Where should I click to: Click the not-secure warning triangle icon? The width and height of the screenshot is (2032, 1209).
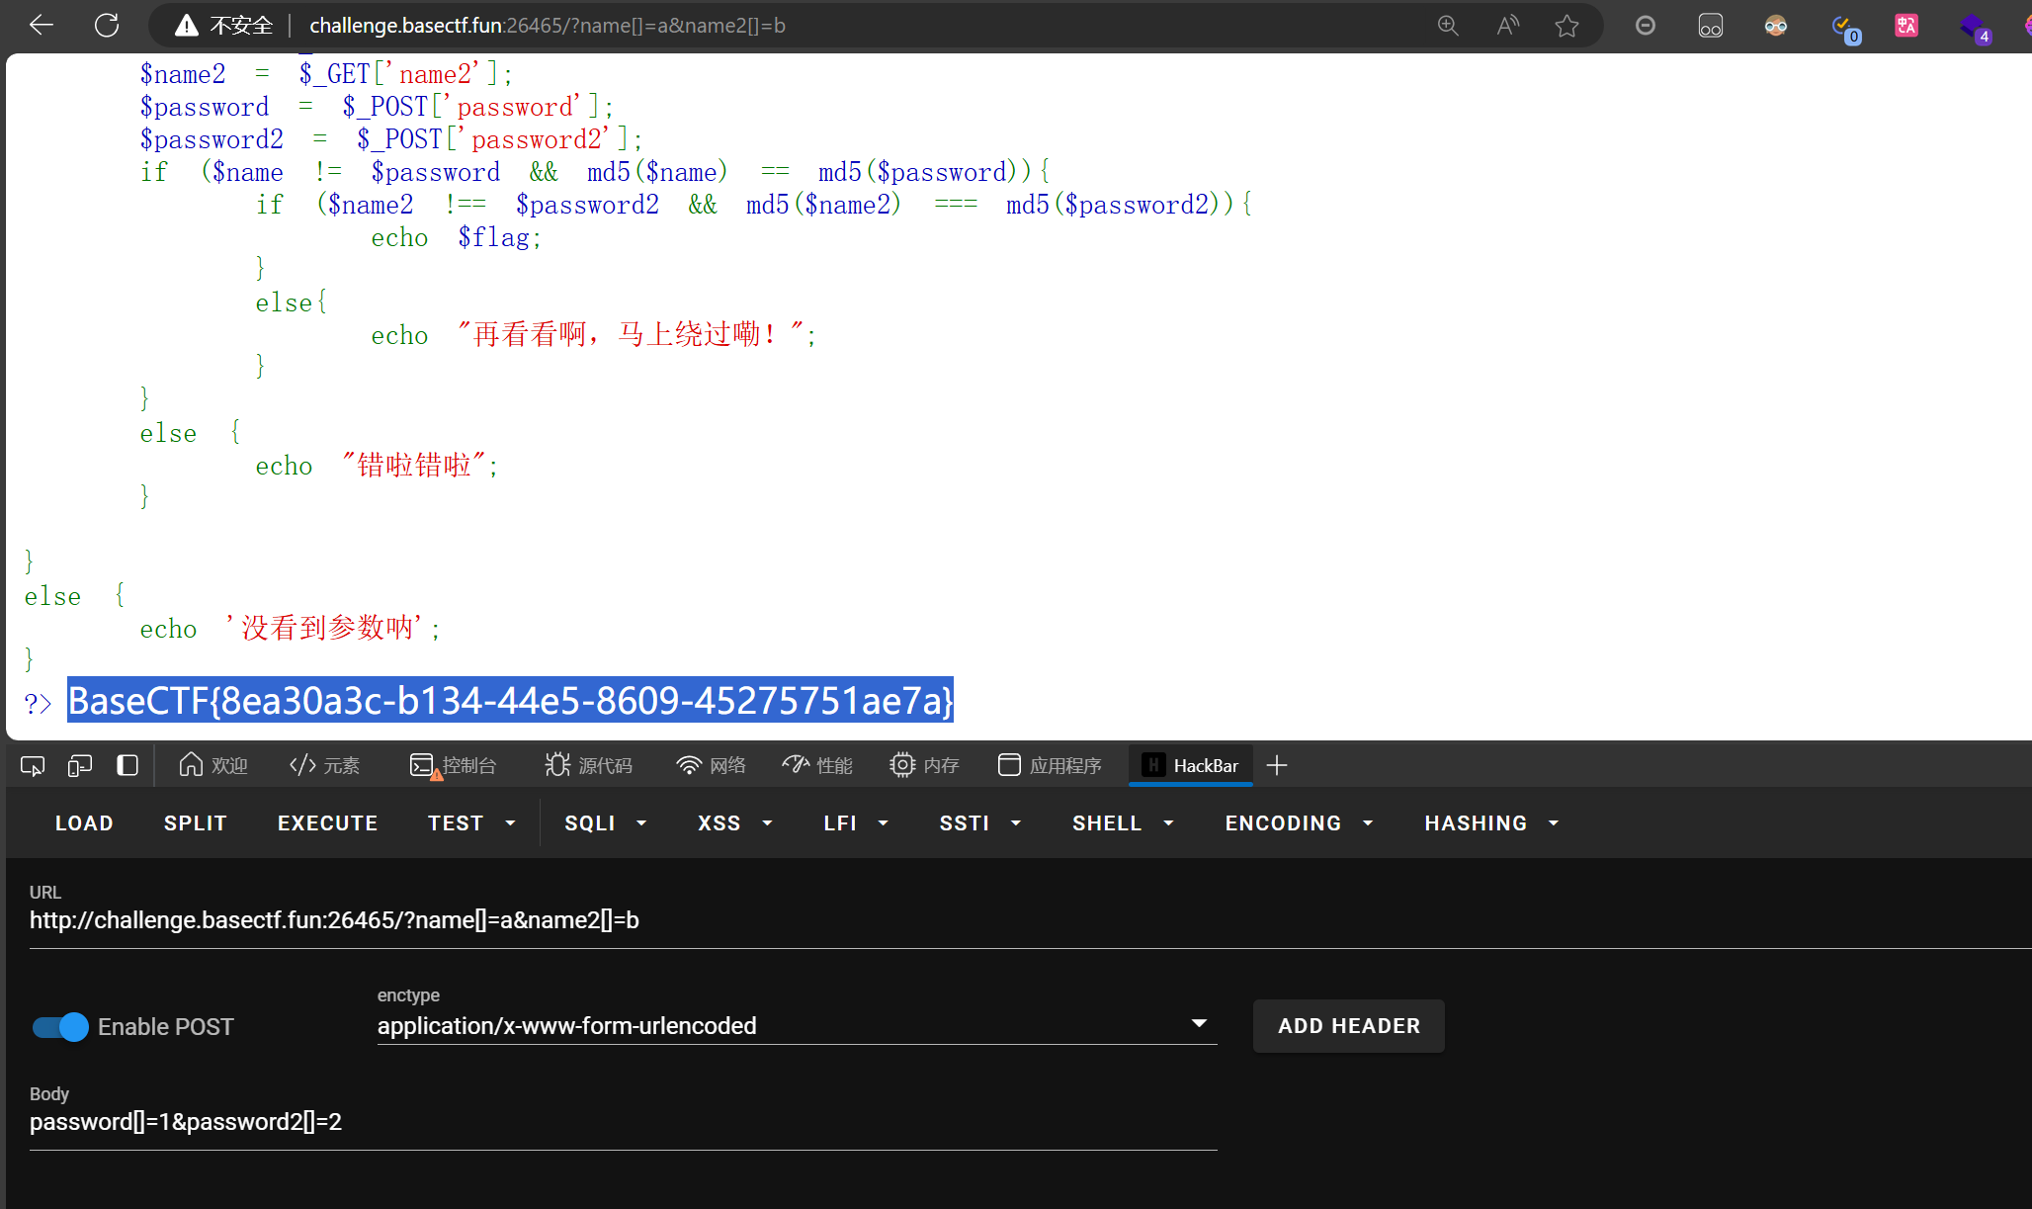click(186, 26)
